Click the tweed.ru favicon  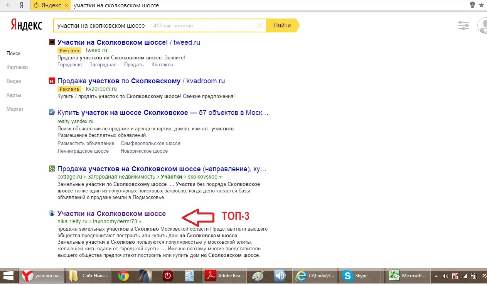tap(52, 42)
